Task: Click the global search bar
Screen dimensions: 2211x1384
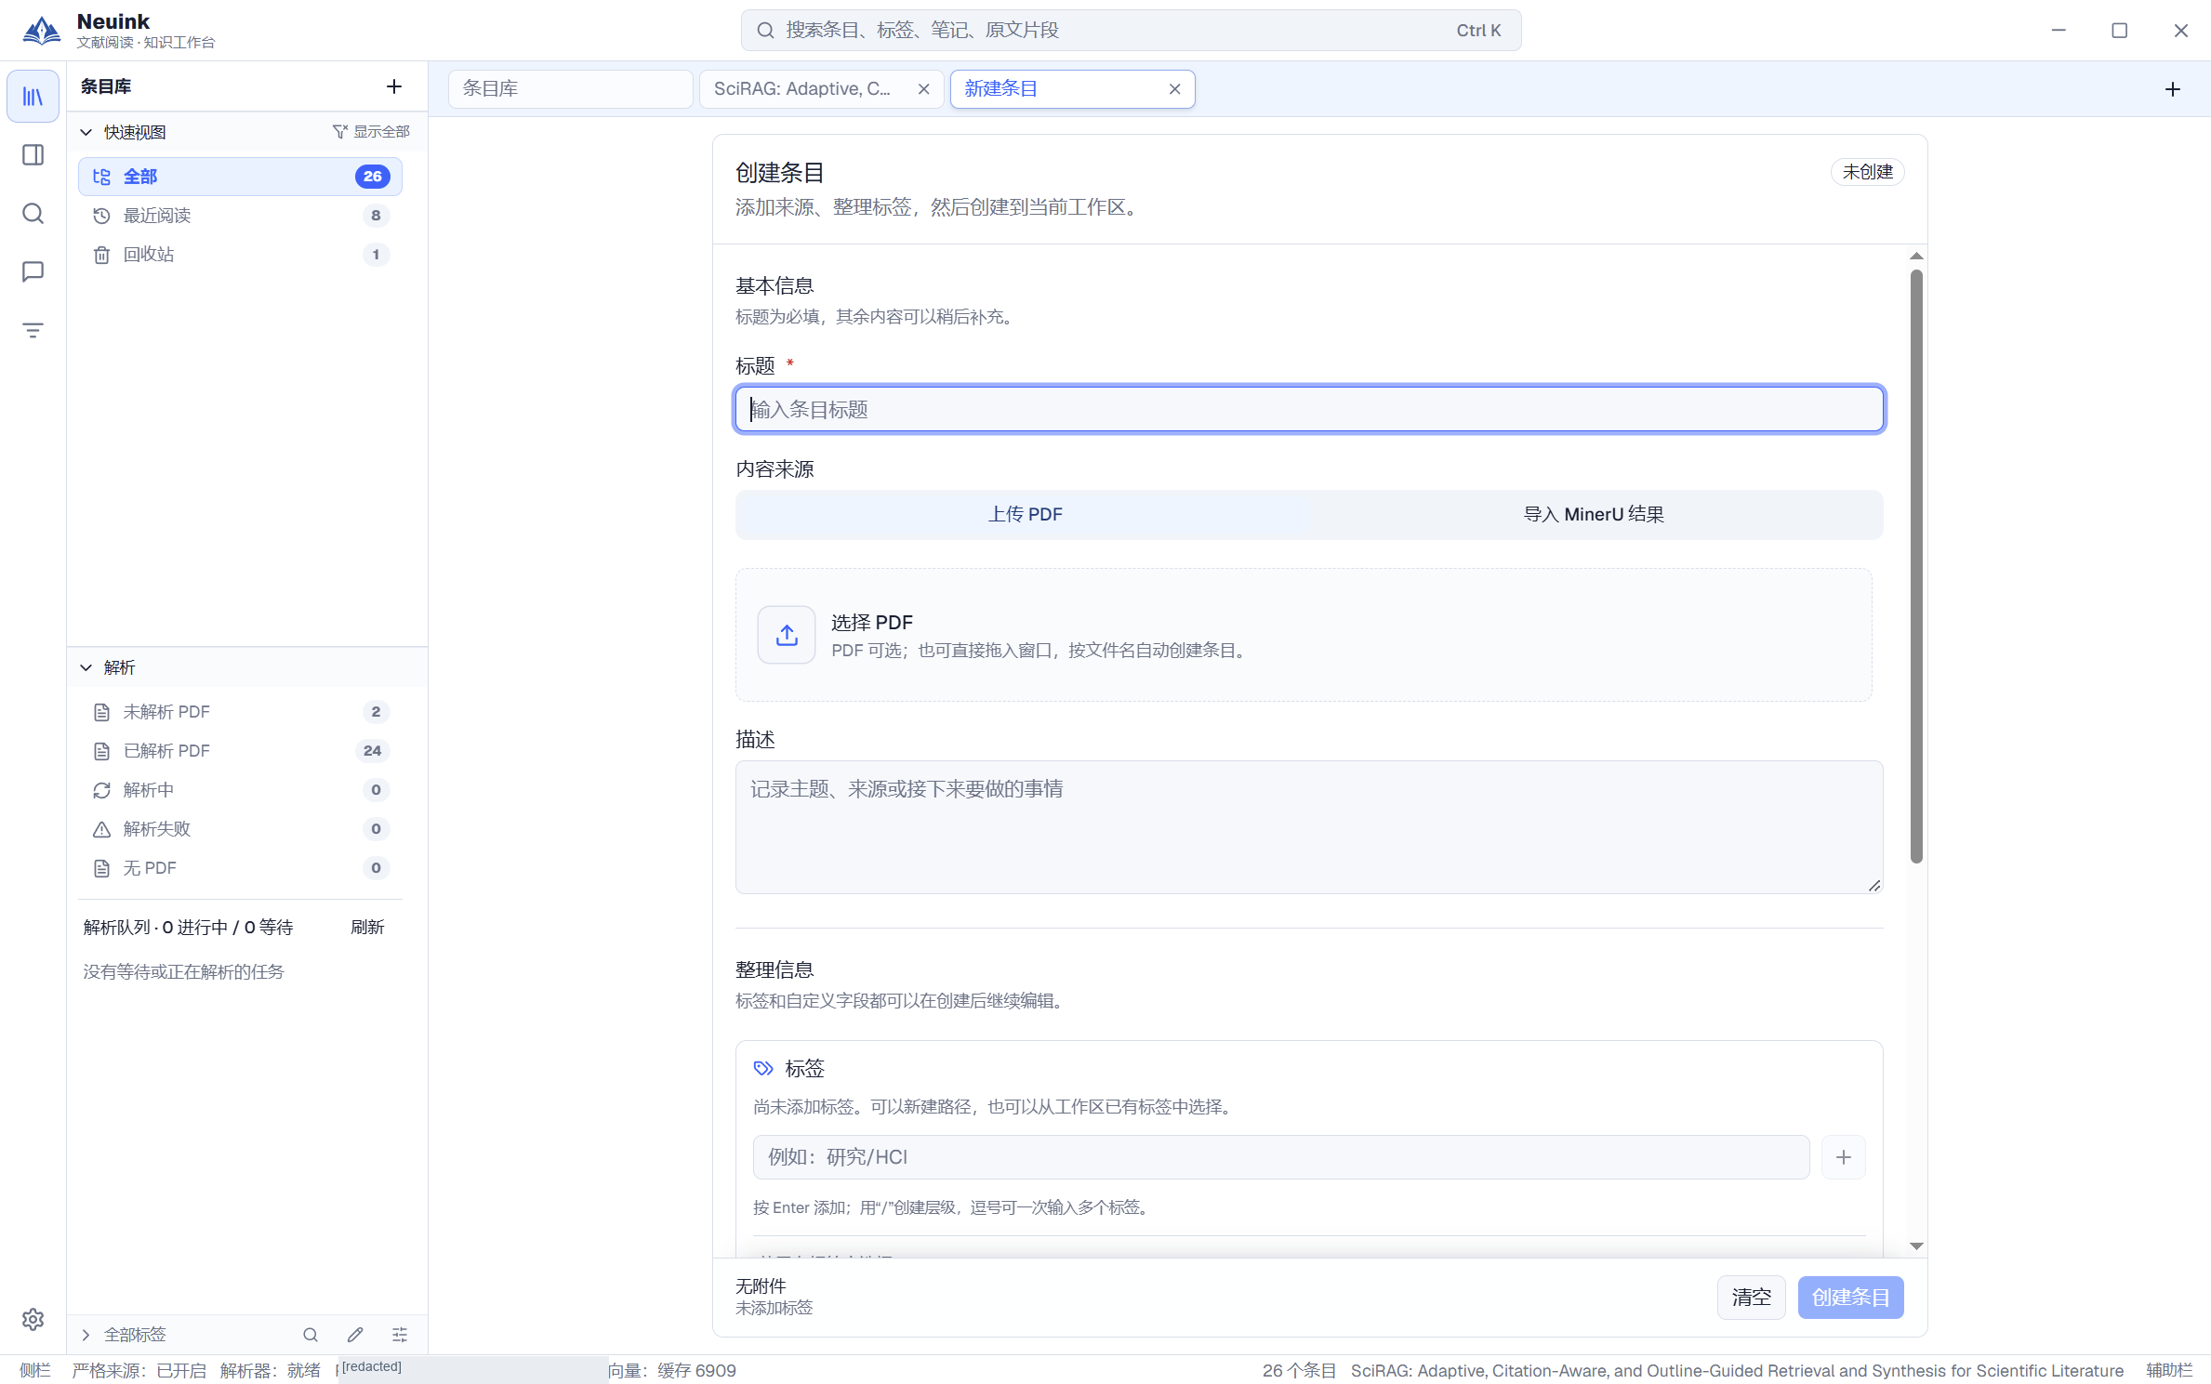Action: tap(1131, 31)
